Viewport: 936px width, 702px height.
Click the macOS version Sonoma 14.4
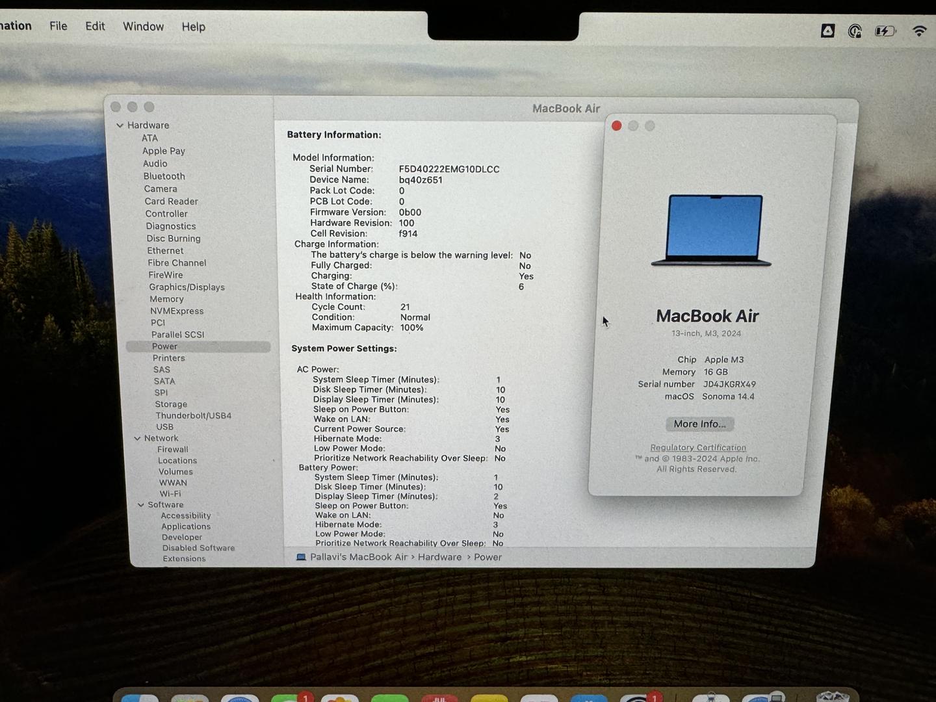(x=728, y=397)
